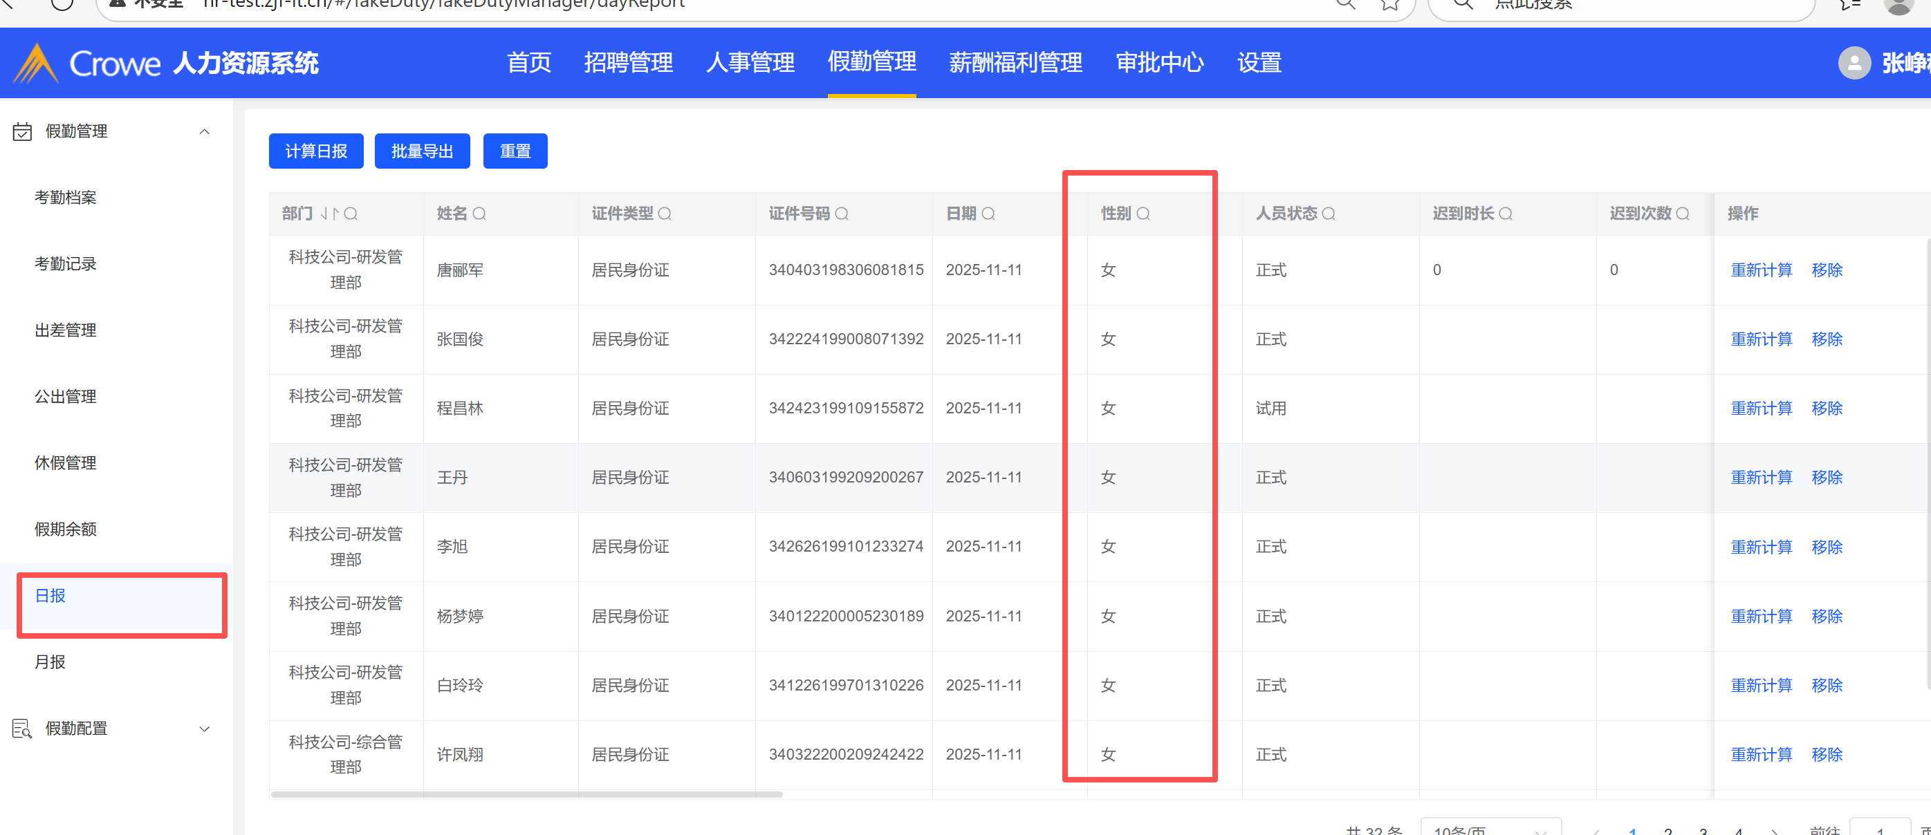The image size is (1931, 835).
Task: Click search icon in 迟到时长 column header
Action: (1505, 214)
